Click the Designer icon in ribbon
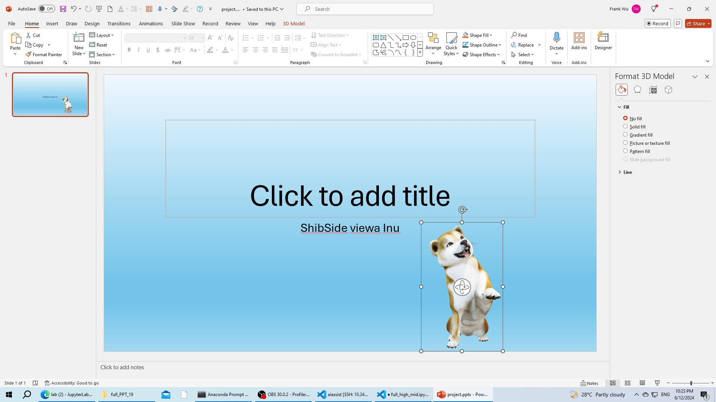Screen dimensions: 716x402 point(603,41)
